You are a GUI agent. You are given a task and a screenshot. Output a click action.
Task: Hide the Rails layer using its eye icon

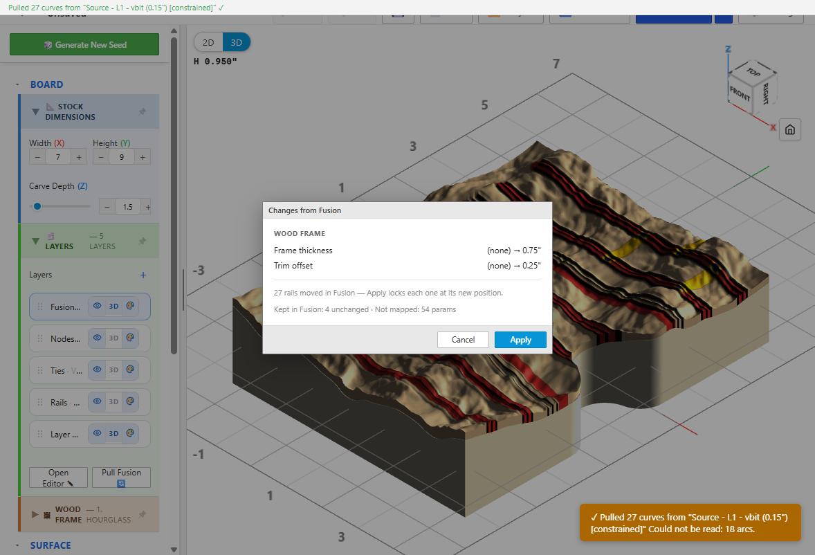coord(97,401)
